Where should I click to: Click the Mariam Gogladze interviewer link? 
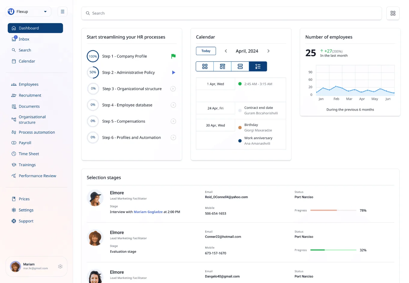pyautogui.click(x=148, y=212)
